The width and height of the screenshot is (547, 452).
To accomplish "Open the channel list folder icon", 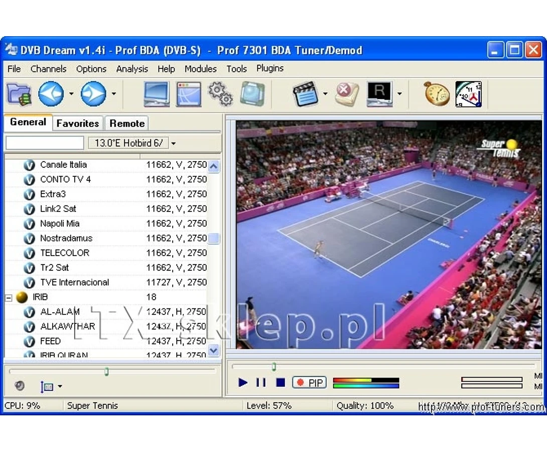I will point(19,93).
